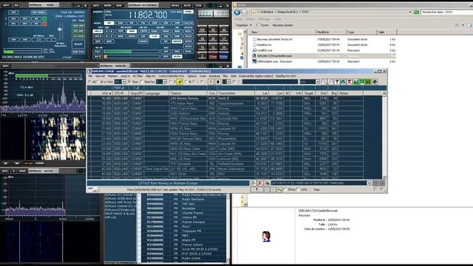Select AM mode in SDRuno RX Control
This screenshot has width=473, height=266.
[x=109, y=23]
